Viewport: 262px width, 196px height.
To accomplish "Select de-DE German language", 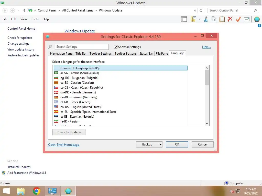I will (x=121, y=97).
